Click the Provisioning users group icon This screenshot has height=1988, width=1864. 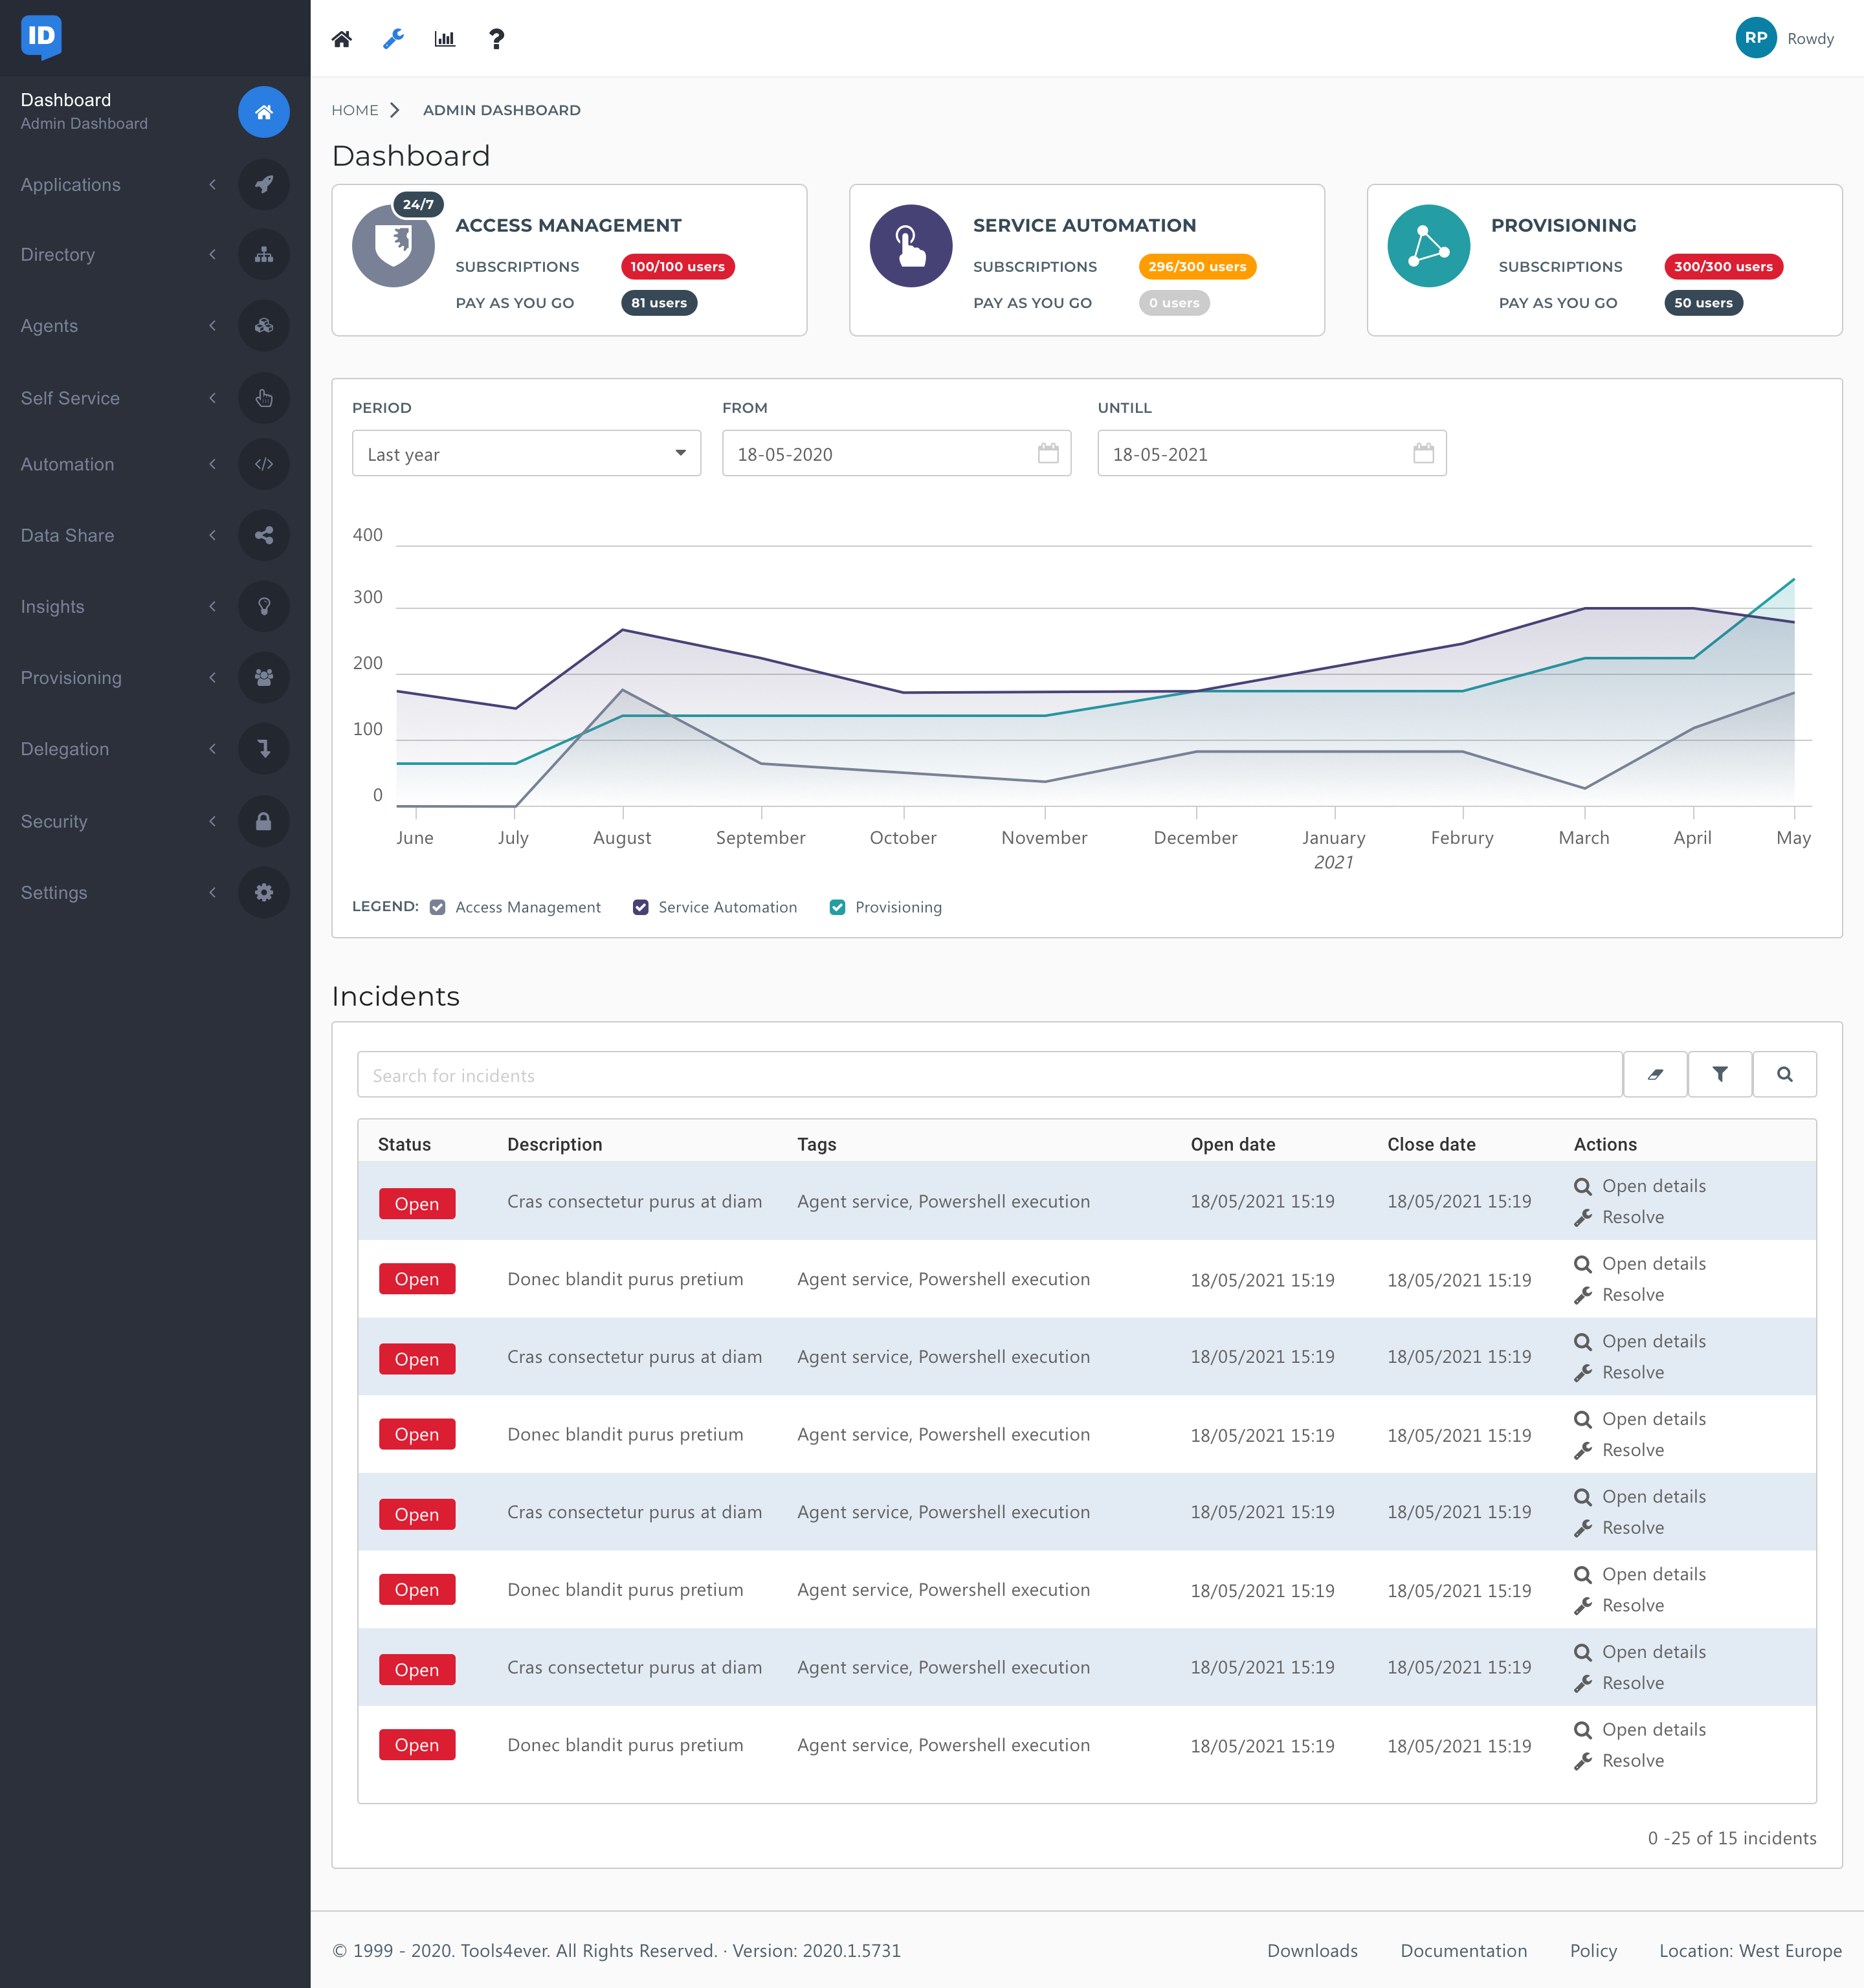[x=264, y=677]
